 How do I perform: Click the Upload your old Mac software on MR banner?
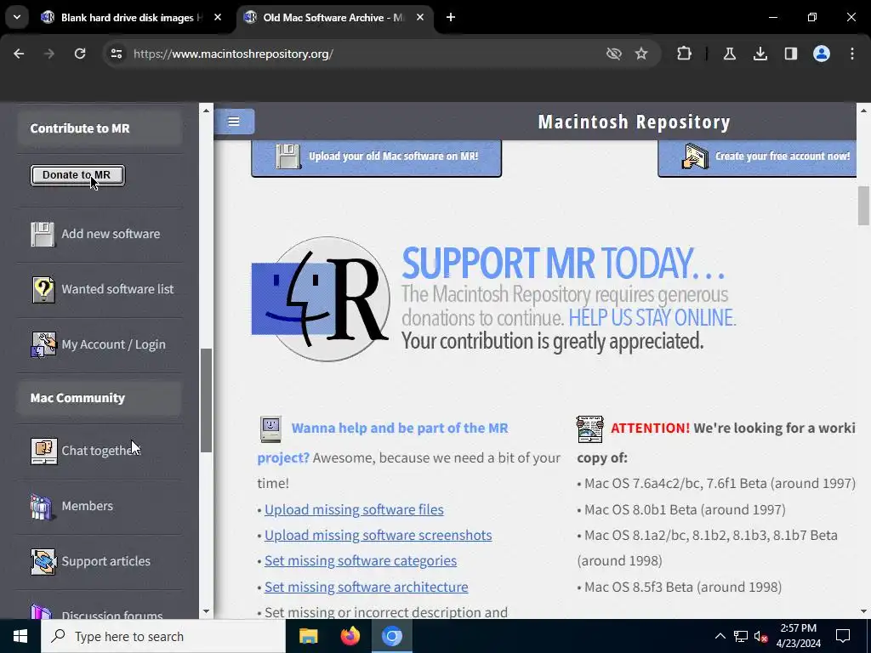[376, 157]
